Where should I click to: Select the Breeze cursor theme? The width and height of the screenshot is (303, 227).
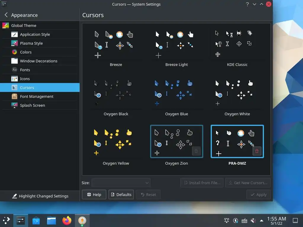pyautogui.click(x=116, y=48)
